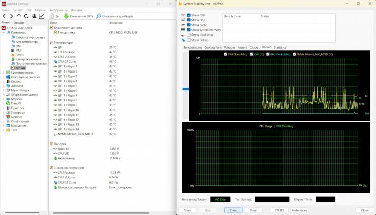Expand the Мережа node
The height and width of the screenshot is (215, 376).
(4, 99)
